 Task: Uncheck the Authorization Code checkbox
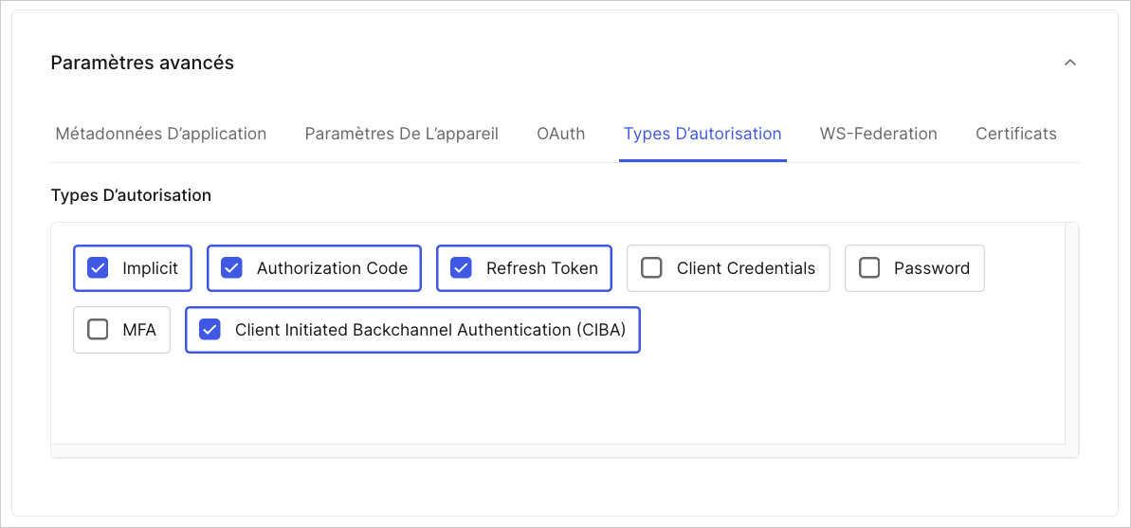(x=231, y=268)
